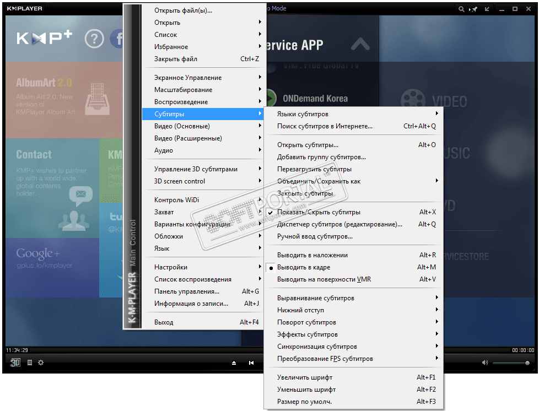Screen dimensions: 539x411
Task: Open the Открыть submenu
Action: tap(202, 23)
